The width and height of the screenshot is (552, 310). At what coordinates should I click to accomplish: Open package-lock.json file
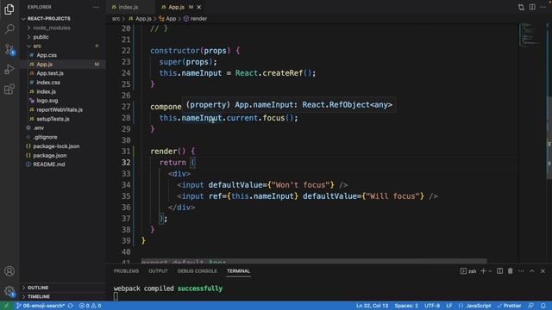coord(56,146)
